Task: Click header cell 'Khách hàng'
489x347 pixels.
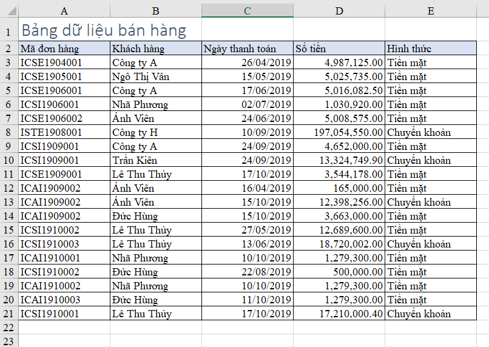Action: coord(156,49)
